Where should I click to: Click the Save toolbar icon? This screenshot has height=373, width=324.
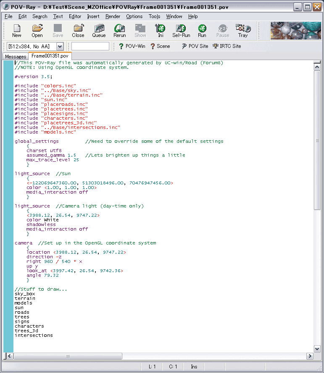[x=58, y=31]
